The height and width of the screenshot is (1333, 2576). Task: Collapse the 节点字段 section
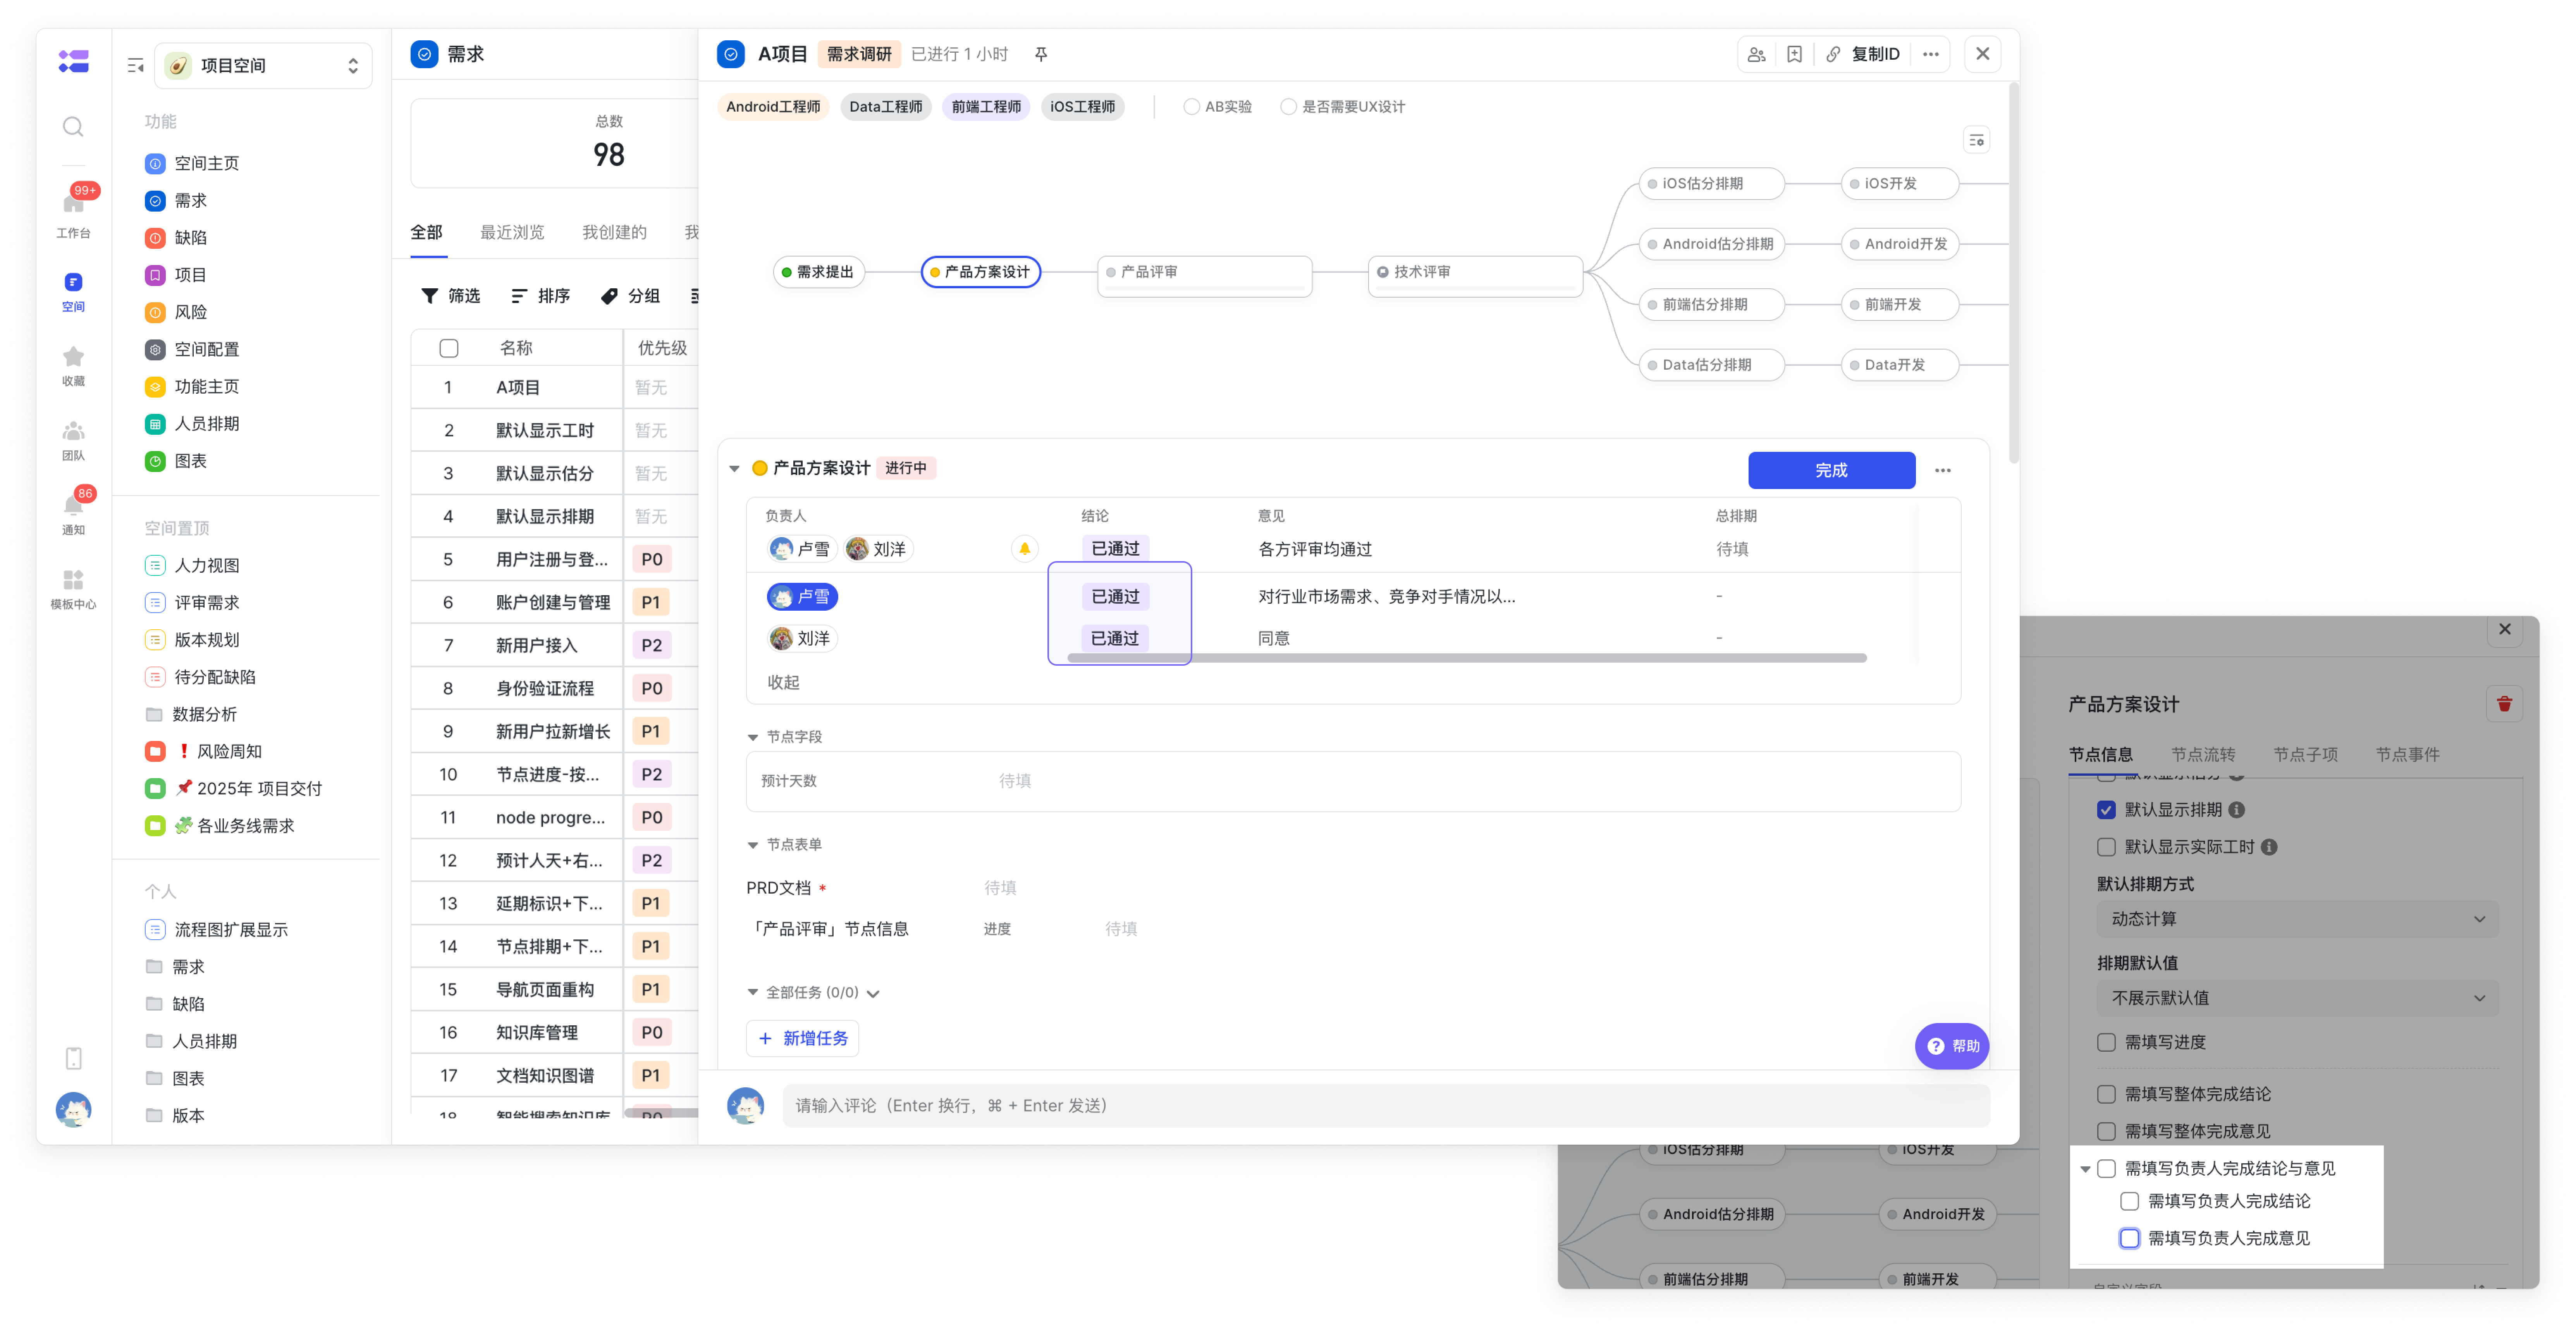click(x=753, y=737)
